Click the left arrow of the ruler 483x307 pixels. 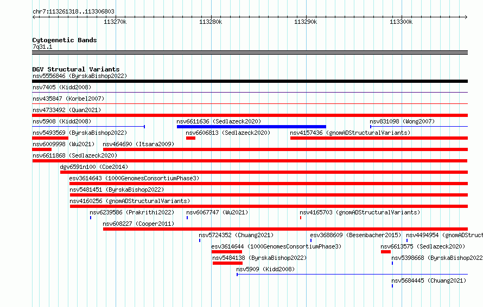click(34, 17)
